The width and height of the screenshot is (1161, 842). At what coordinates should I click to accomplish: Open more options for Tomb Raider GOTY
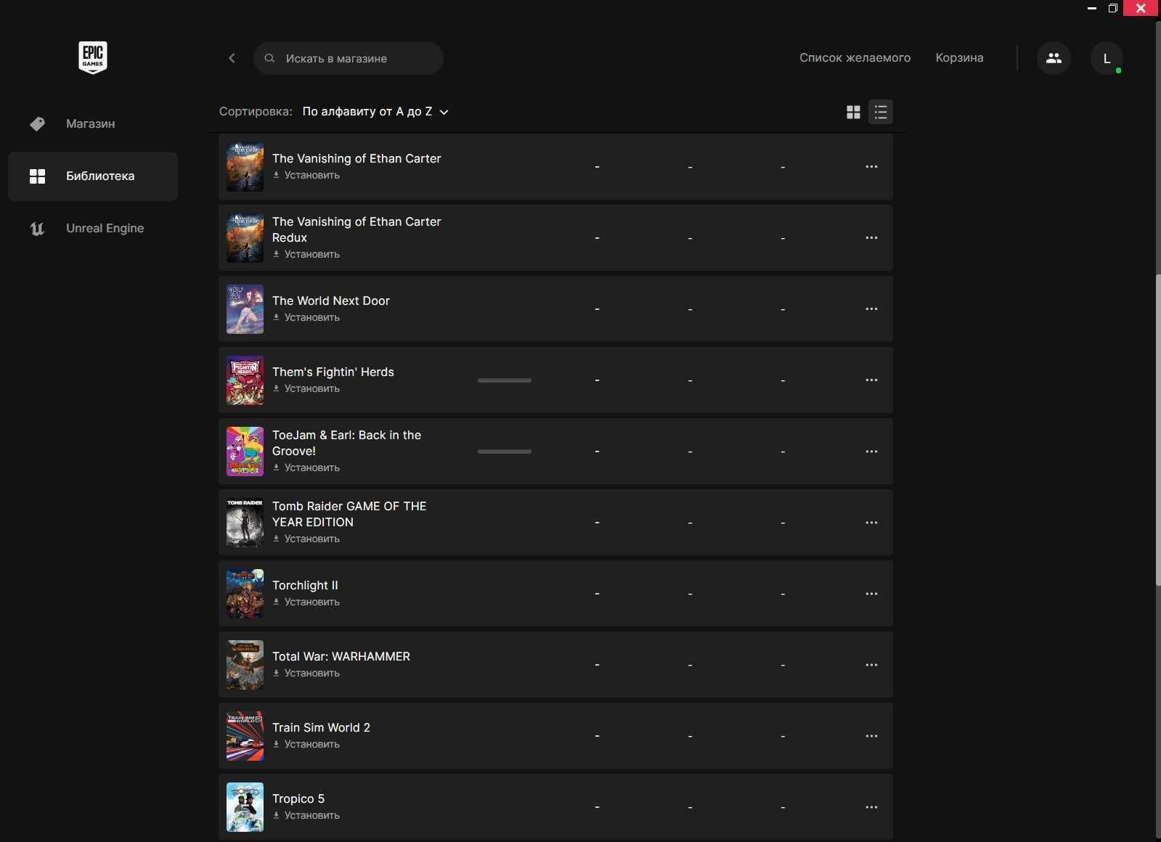coord(871,523)
